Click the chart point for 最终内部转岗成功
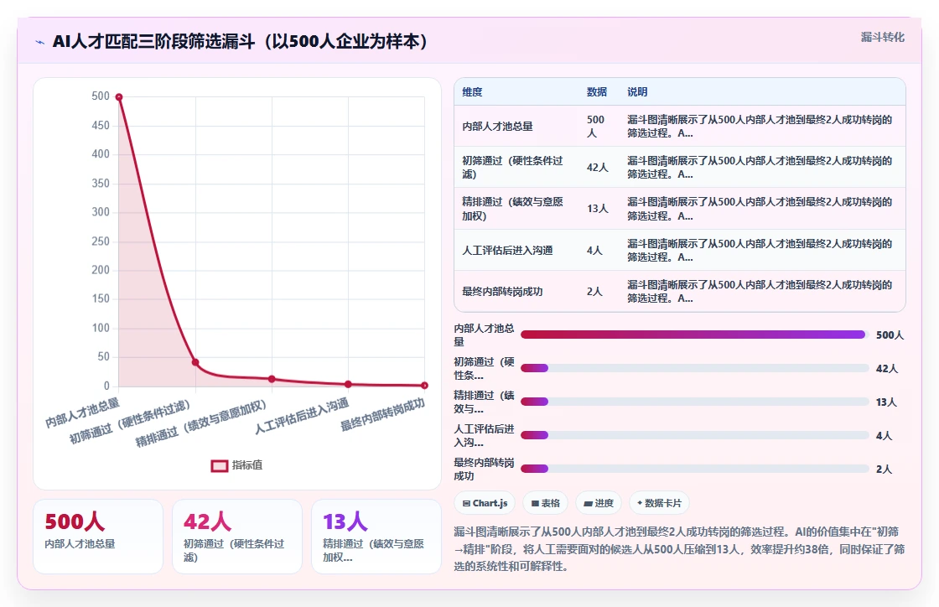The image size is (939, 607). (x=424, y=386)
